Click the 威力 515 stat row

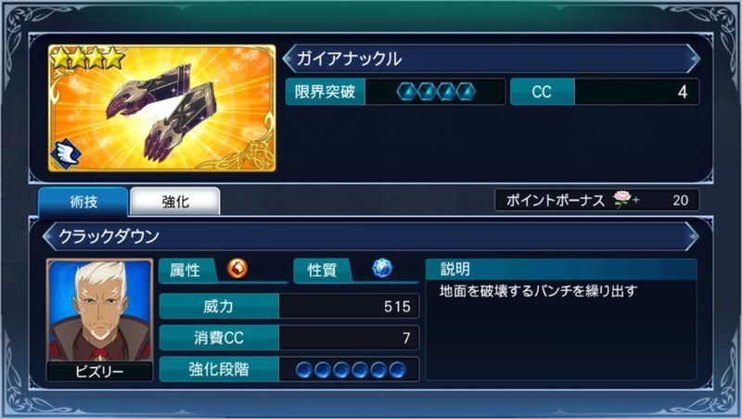(289, 307)
